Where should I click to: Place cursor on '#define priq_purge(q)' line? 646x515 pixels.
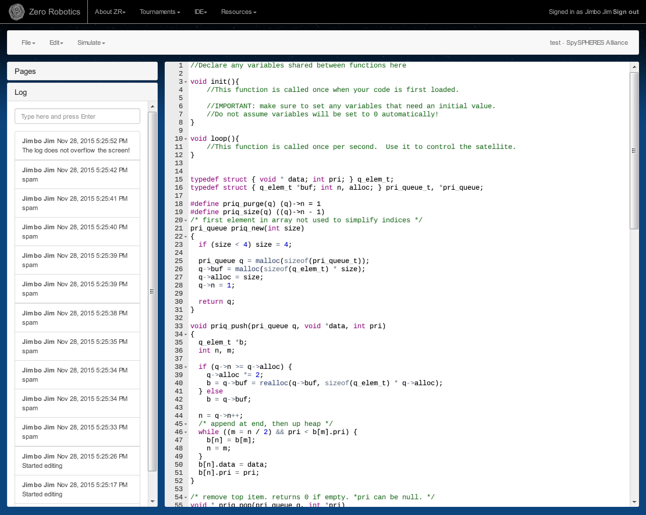click(255, 204)
